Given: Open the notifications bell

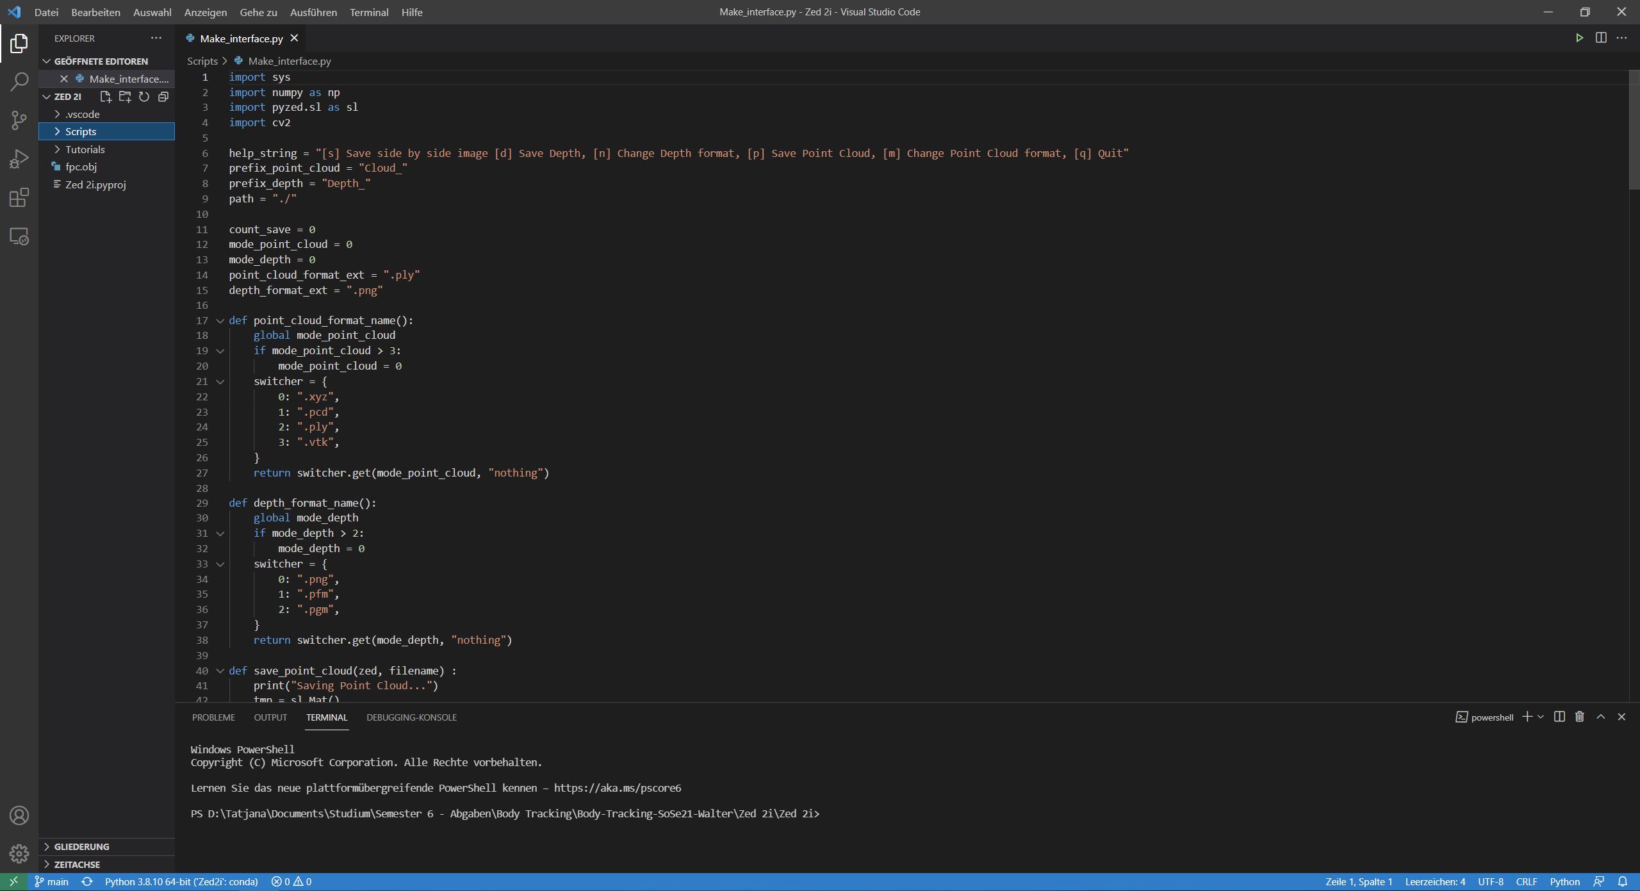Looking at the screenshot, I should pos(1623,881).
